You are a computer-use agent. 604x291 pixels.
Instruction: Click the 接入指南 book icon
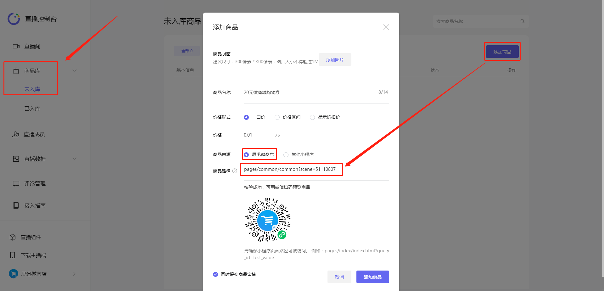16,205
